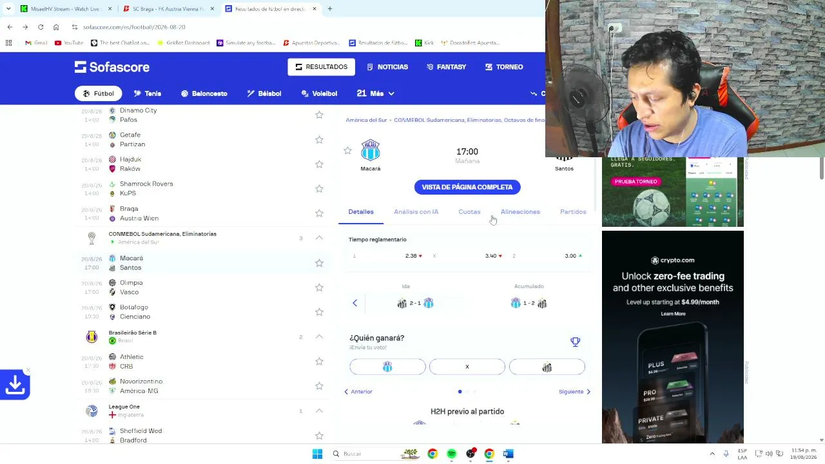Go back with the browser back arrow
825x464 pixels.
click(x=10, y=27)
